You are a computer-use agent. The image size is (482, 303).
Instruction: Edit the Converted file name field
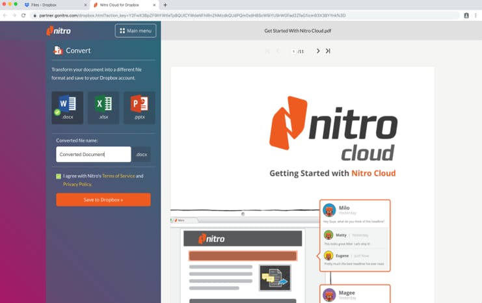[94, 154]
